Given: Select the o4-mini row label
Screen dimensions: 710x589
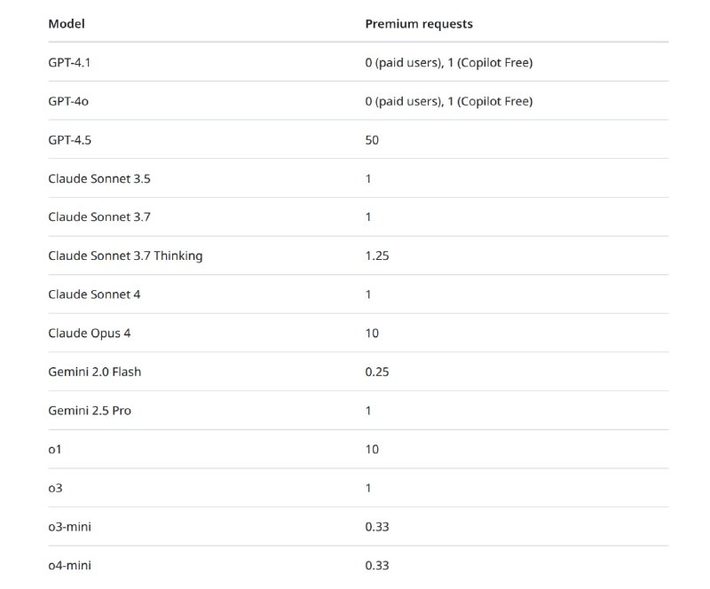Looking at the screenshot, I should [69, 565].
